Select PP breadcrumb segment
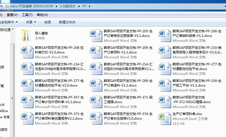The image size is (226, 137). pyautogui.click(x=84, y=6)
